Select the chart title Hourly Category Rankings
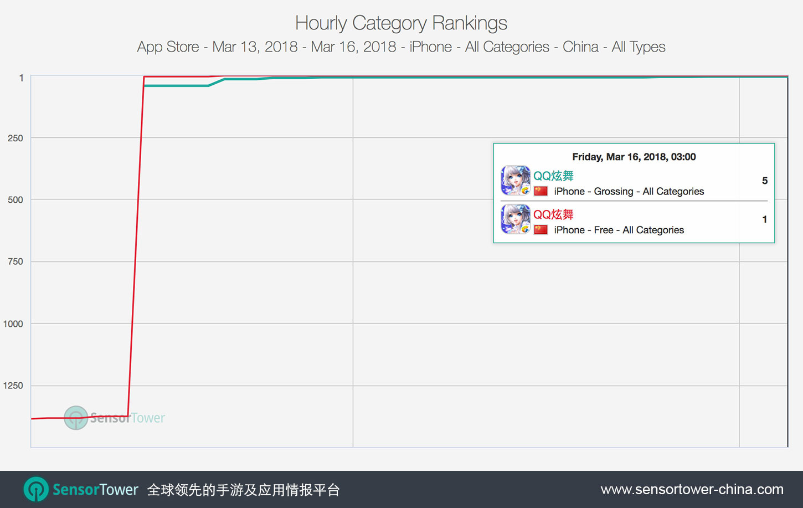 pos(401,23)
